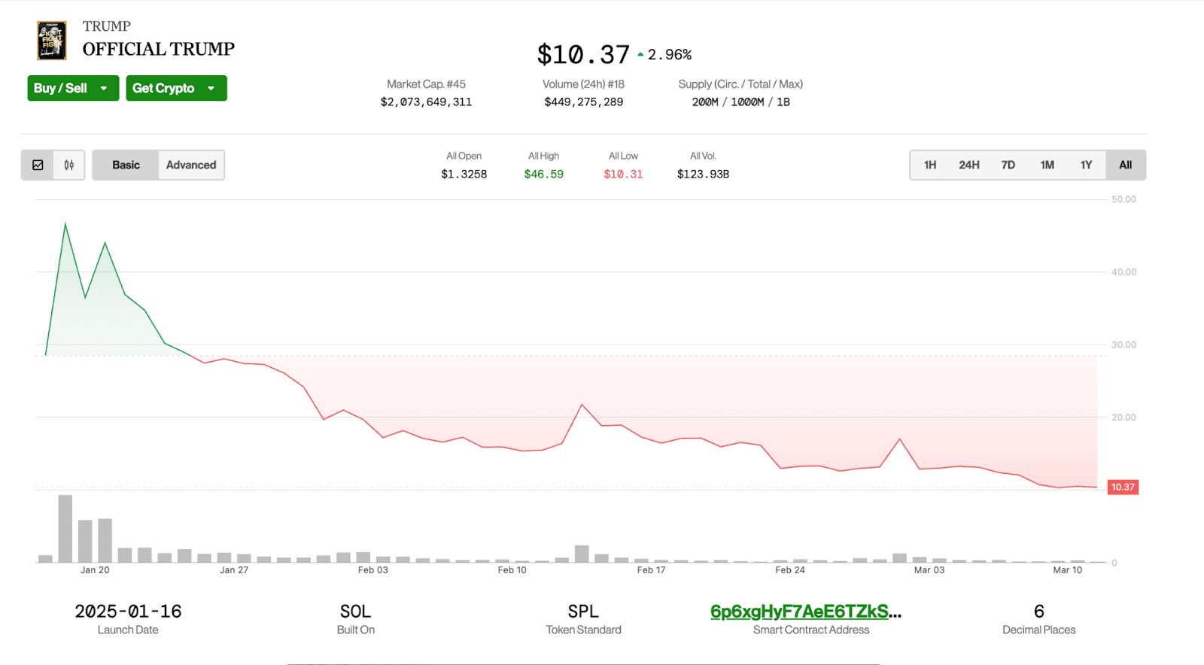Click the green price change arrow

coord(640,55)
